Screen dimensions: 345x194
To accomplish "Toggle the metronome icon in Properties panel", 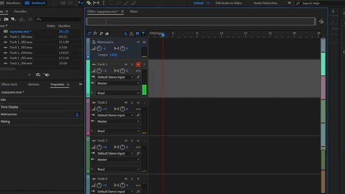I will pos(77,114).
